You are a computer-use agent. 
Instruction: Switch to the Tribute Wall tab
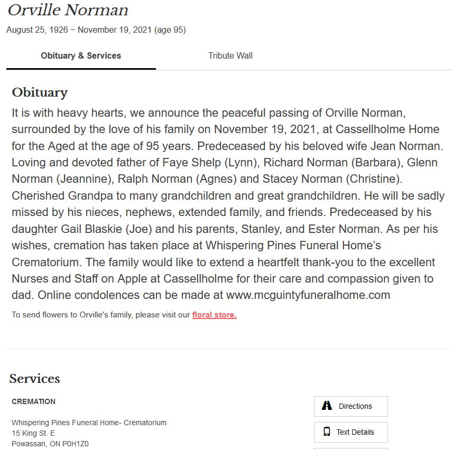click(230, 55)
